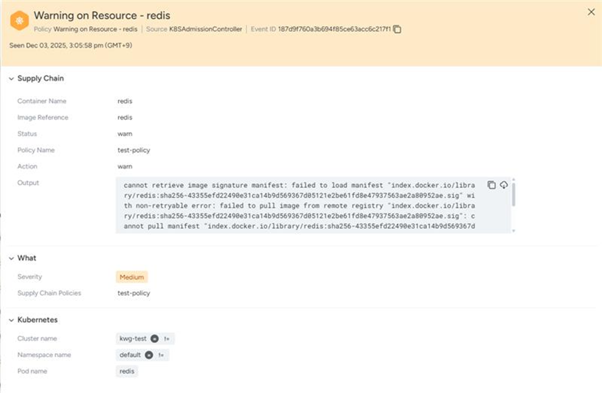The width and height of the screenshot is (602, 393).
Task: Select the default namespace chip
Action: 130,355
